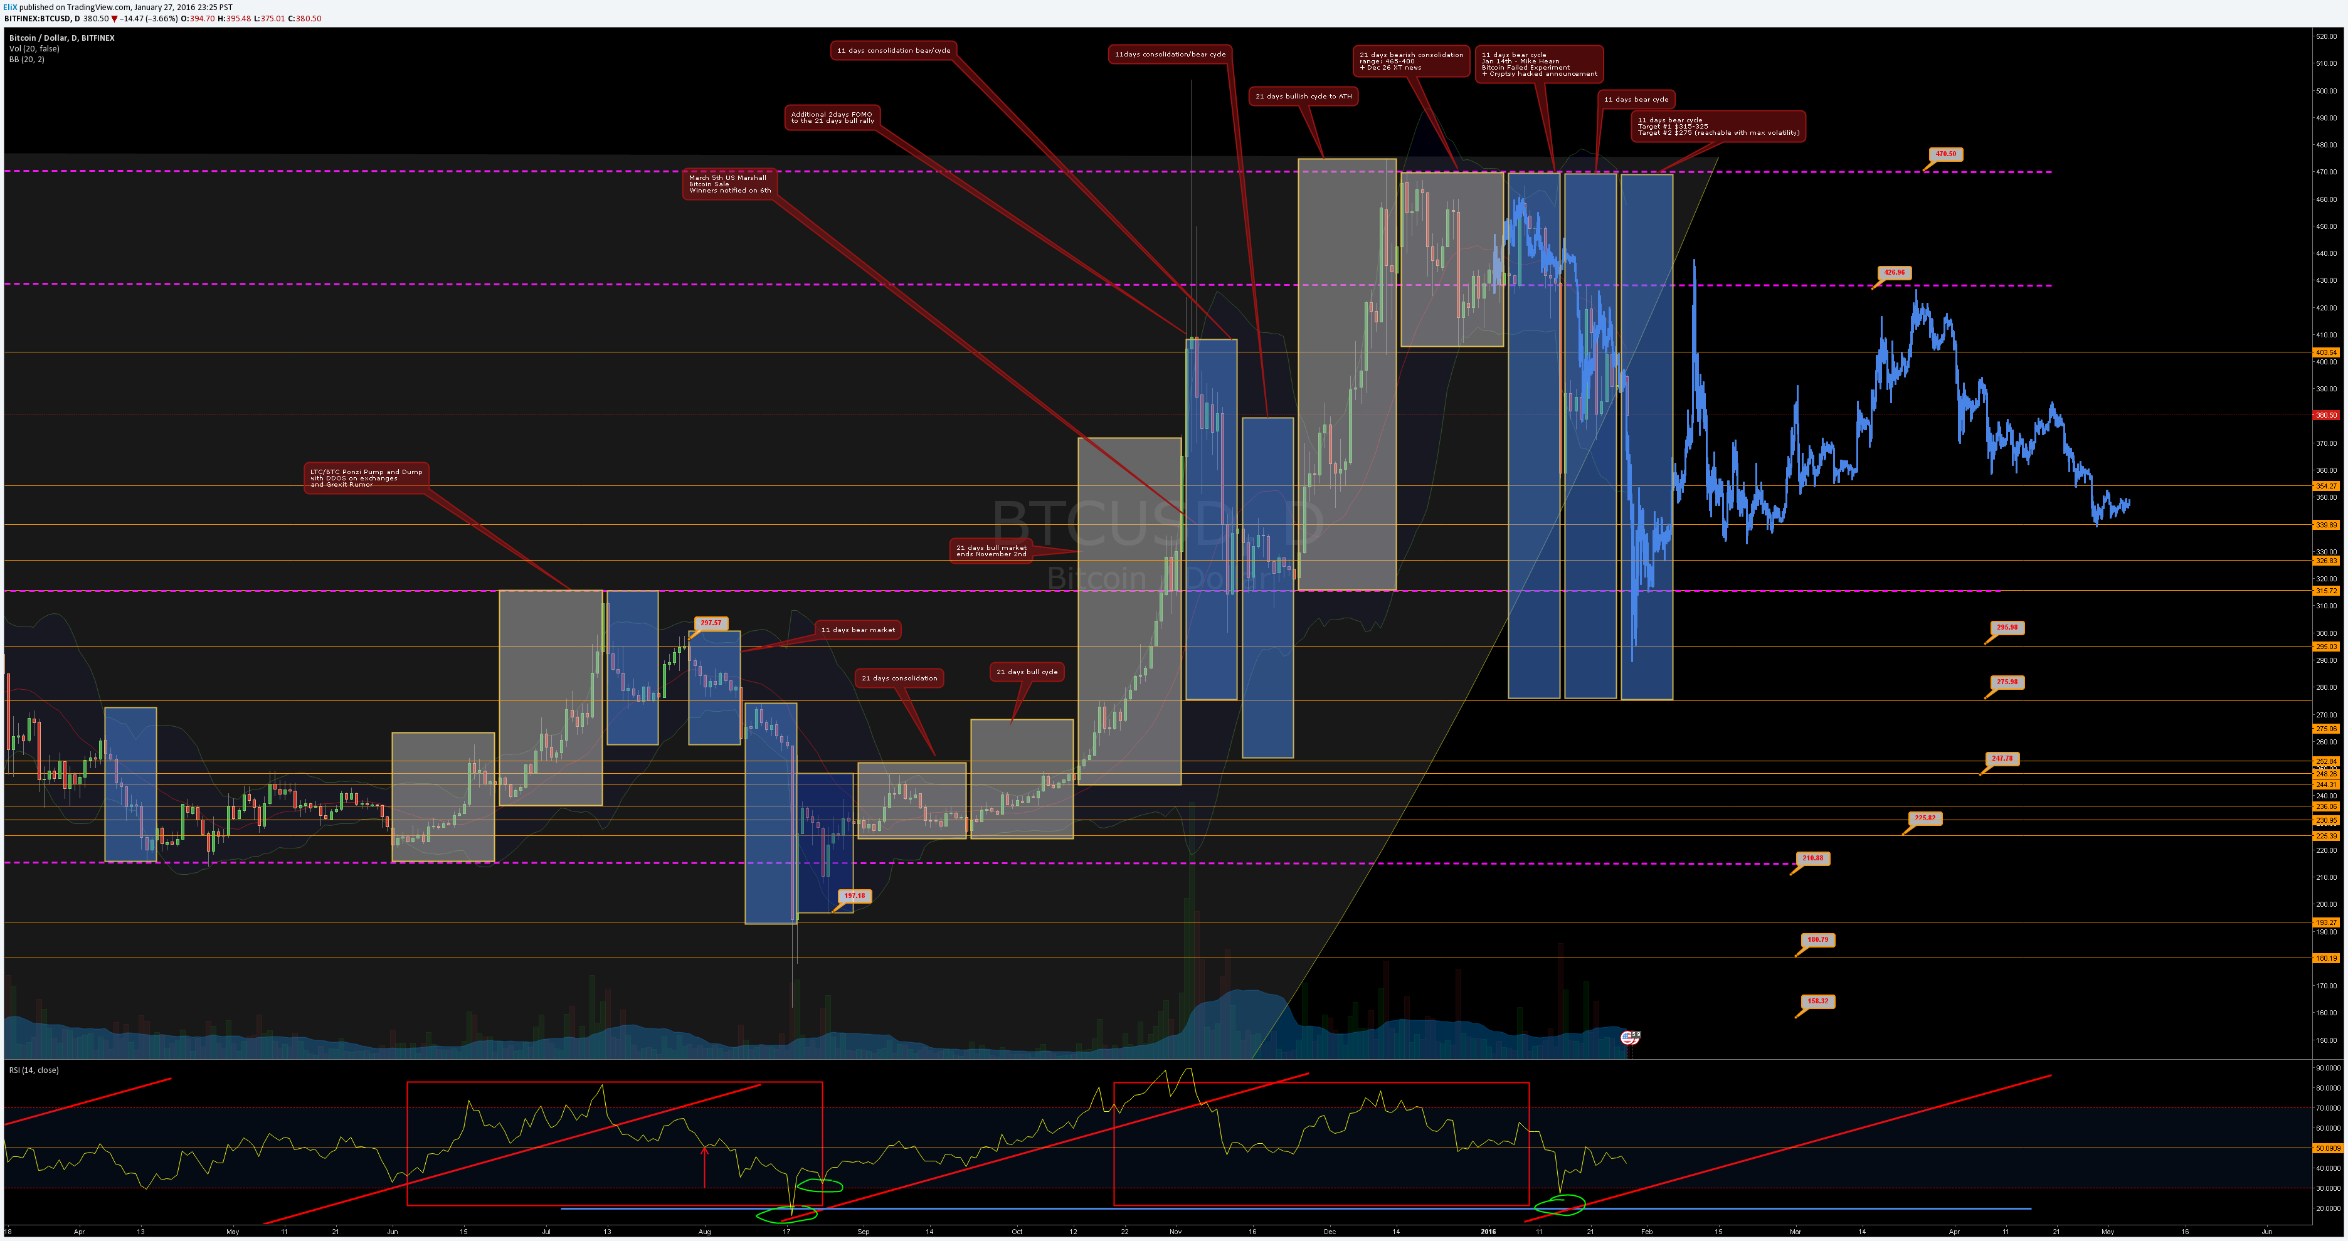Select the Nov label on time axis
2348x1241 pixels.
(x=1176, y=1232)
